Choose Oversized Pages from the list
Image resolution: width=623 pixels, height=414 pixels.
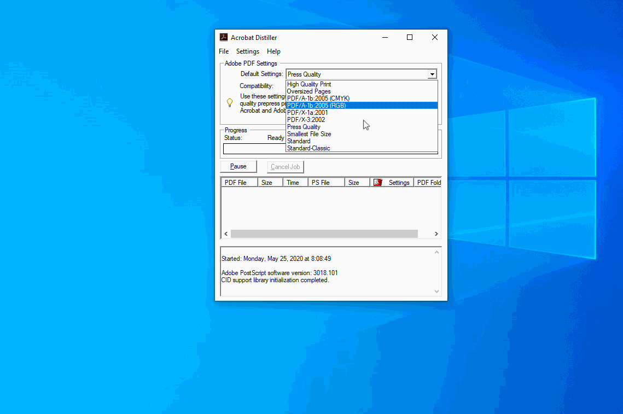pyautogui.click(x=362, y=91)
